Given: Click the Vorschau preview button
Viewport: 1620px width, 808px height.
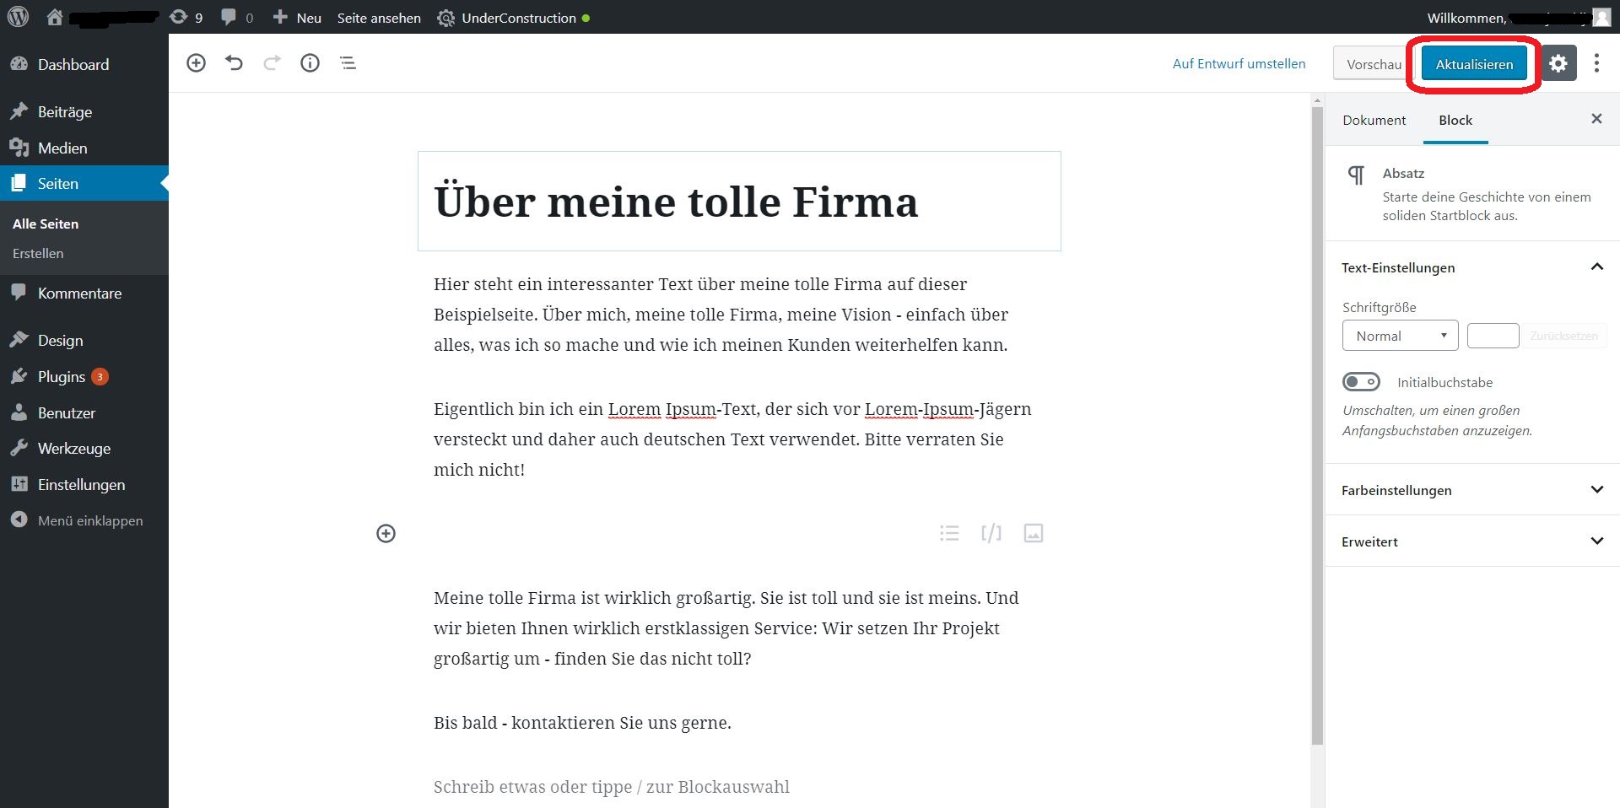Looking at the screenshot, I should [x=1373, y=64].
